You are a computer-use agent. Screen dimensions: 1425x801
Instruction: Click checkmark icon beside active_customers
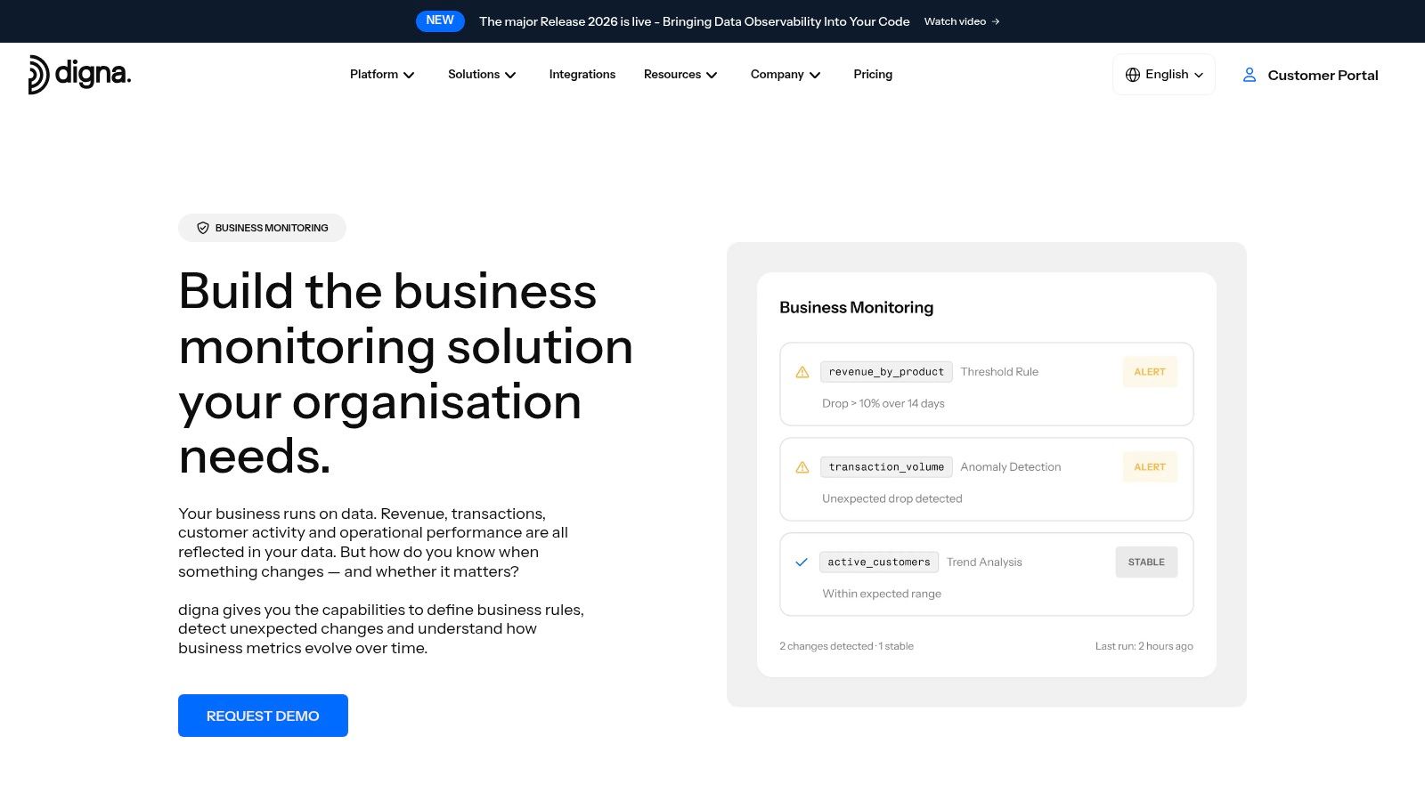click(802, 562)
